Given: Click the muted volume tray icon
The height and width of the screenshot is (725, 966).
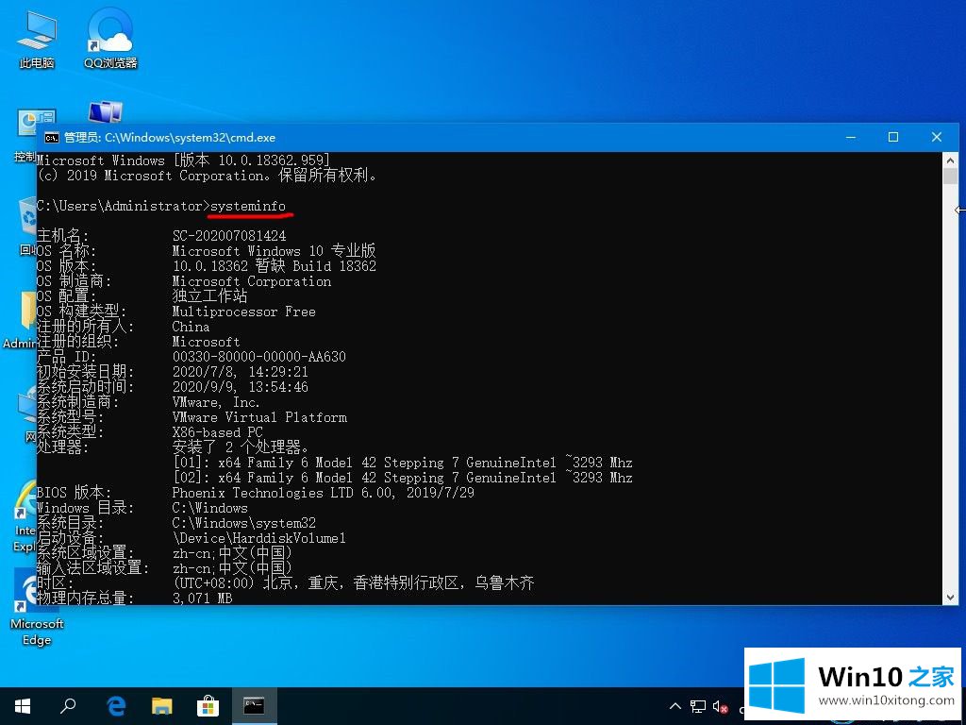Looking at the screenshot, I should (720, 706).
